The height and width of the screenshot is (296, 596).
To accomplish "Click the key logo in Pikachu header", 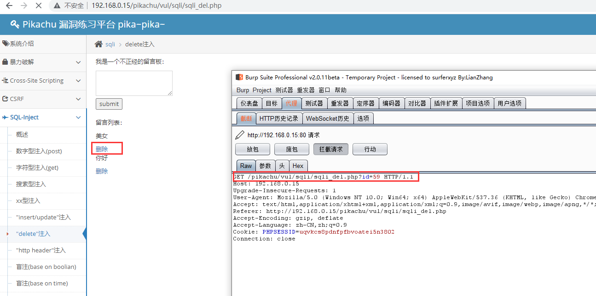I will click(x=15, y=24).
